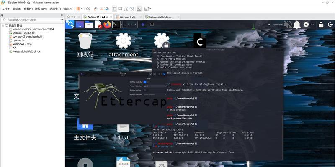The width and height of the screenshot is (335, 167).
Task: Click send Ctrl+Alt+Del toolbar icon
Action: click(88, 9)
